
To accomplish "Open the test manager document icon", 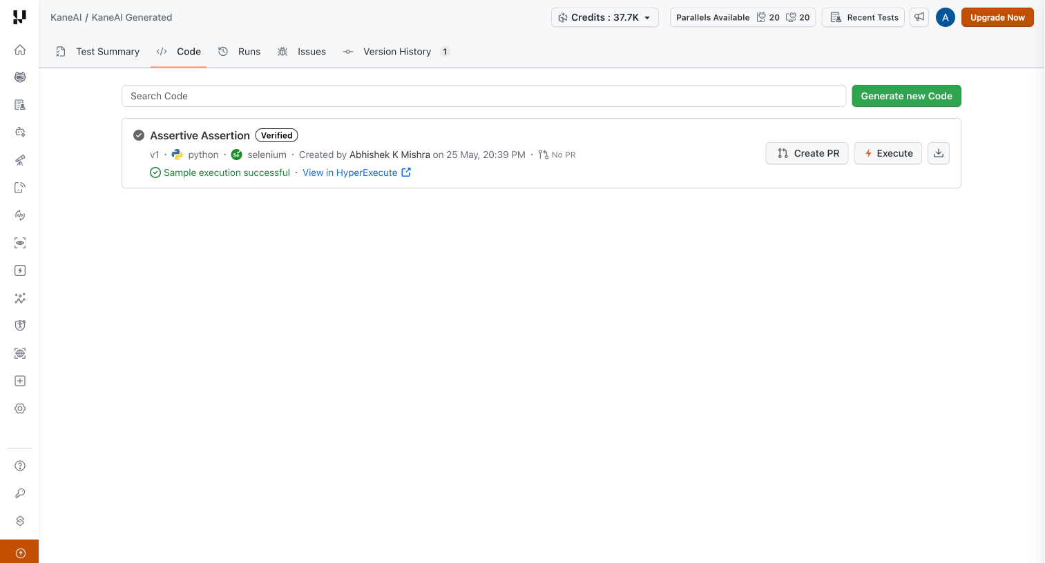I will point(20,105).
